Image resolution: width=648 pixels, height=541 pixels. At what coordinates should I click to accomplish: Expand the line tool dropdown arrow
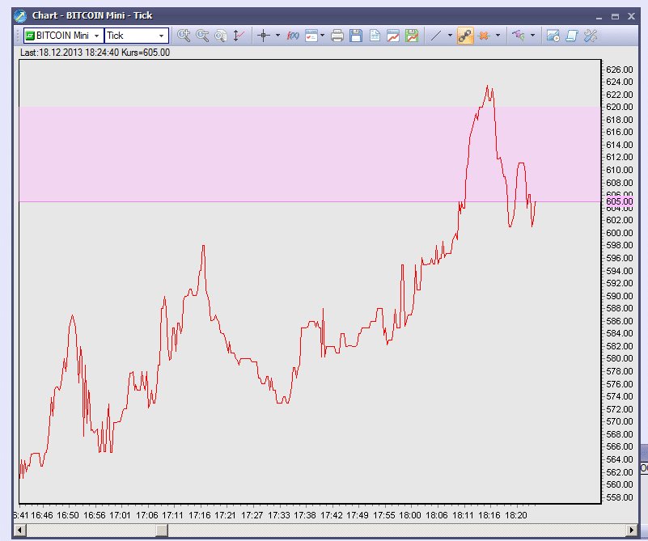point(450,36)
